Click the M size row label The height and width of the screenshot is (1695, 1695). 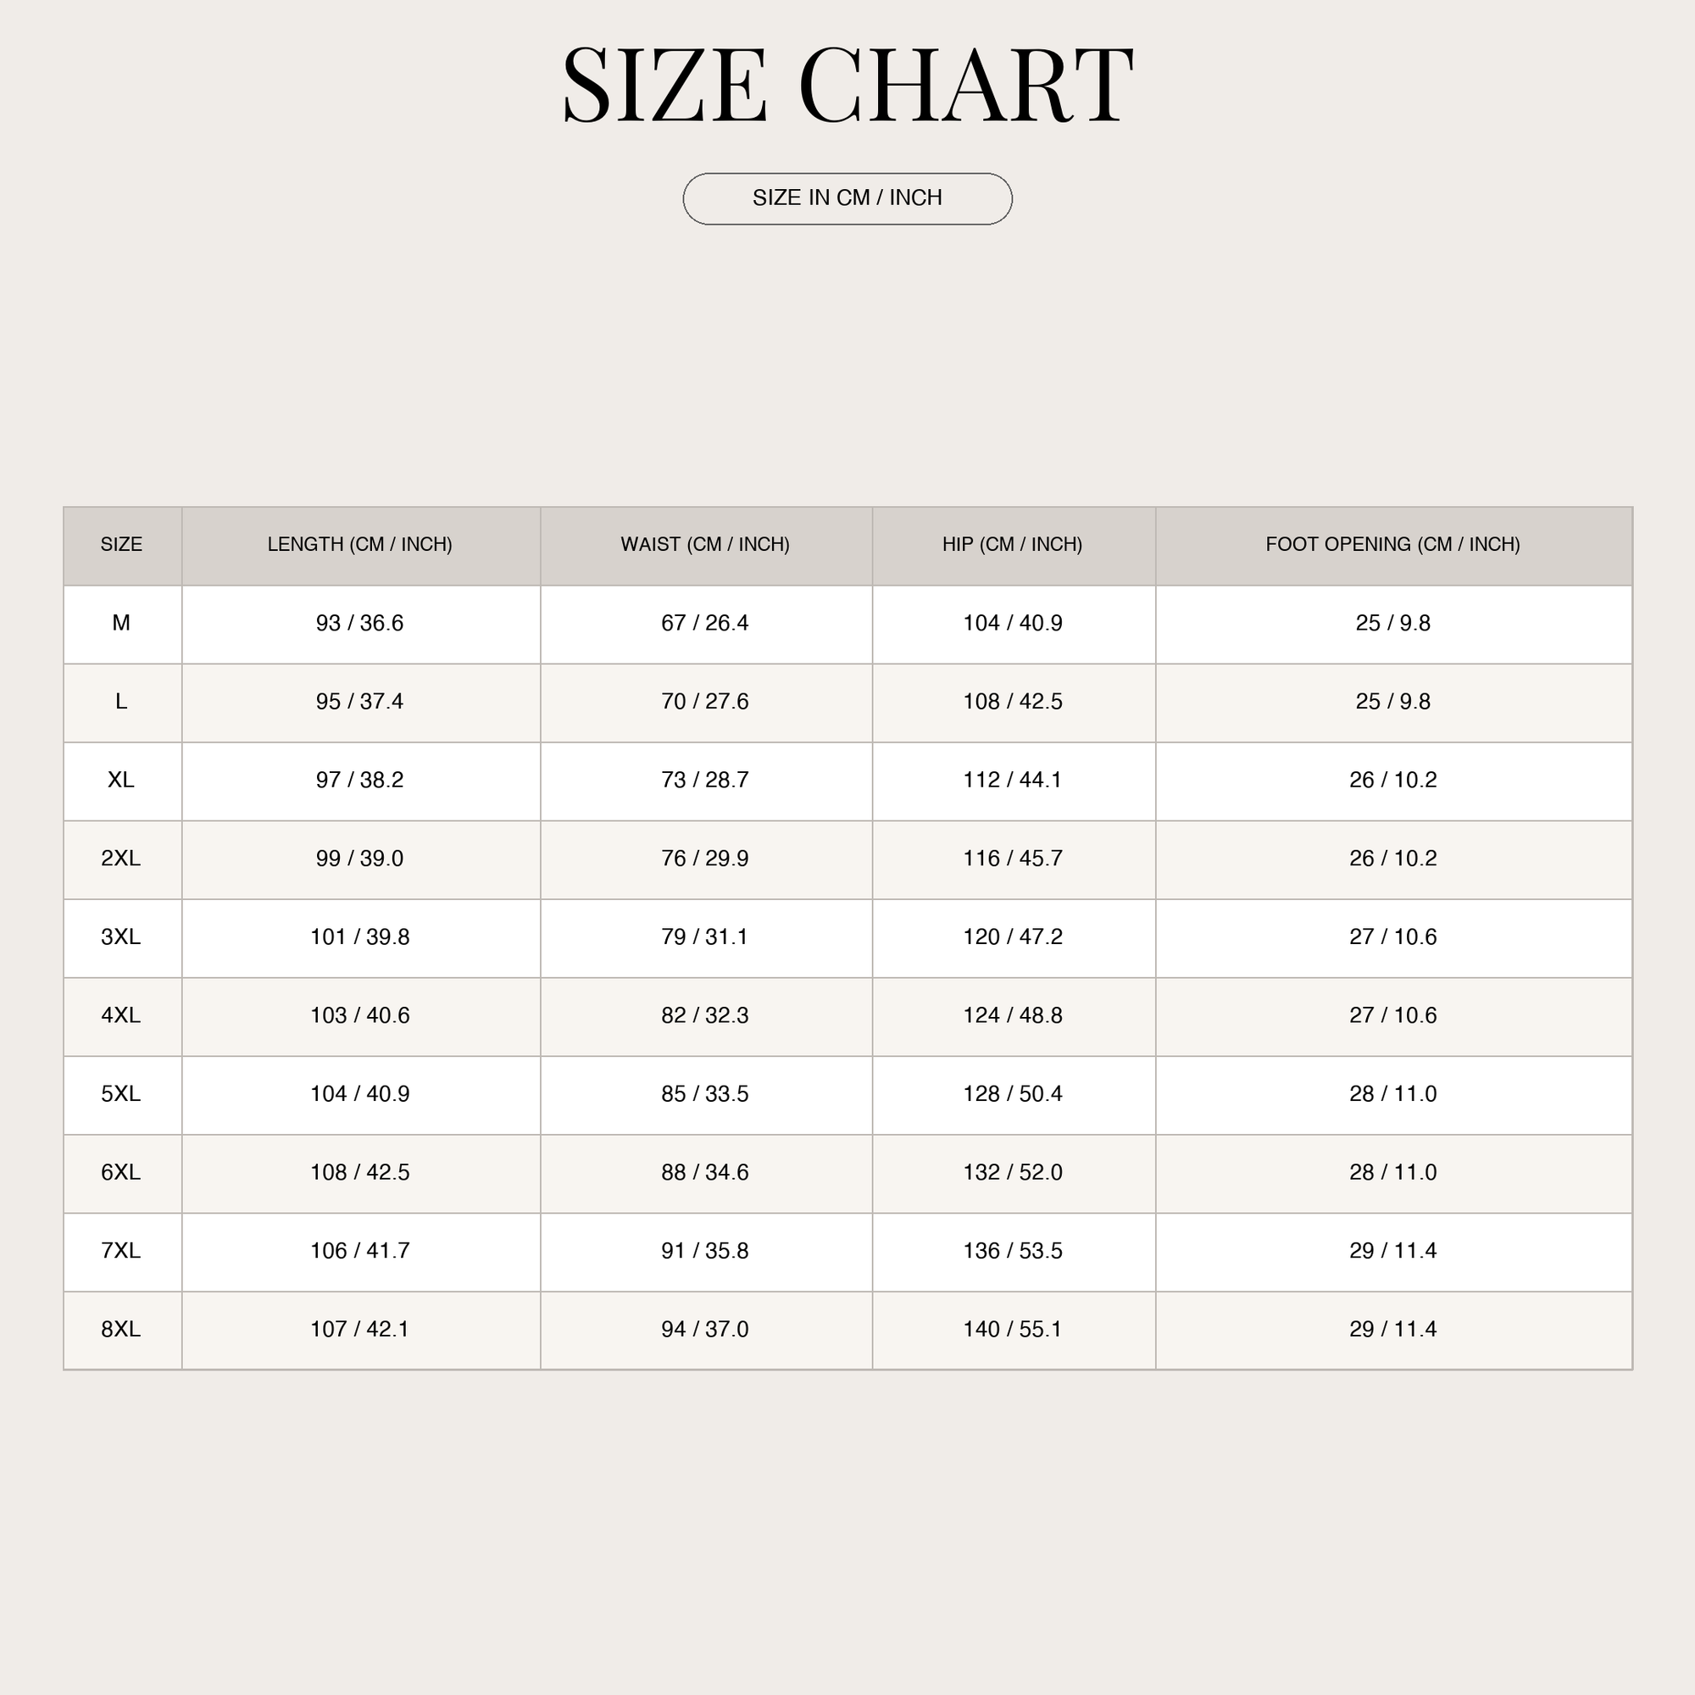122,624
